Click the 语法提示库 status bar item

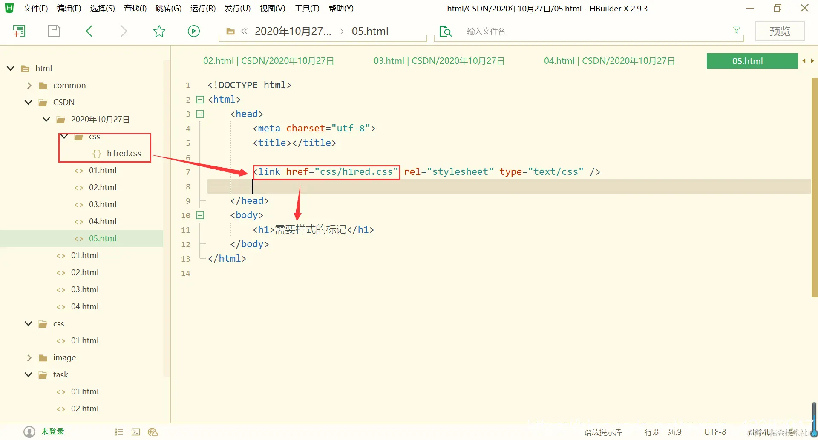point(603,432)
